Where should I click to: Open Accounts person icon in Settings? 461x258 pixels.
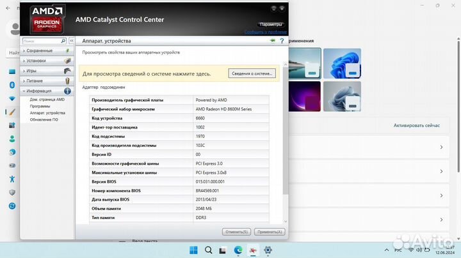[x=12, y=139]
